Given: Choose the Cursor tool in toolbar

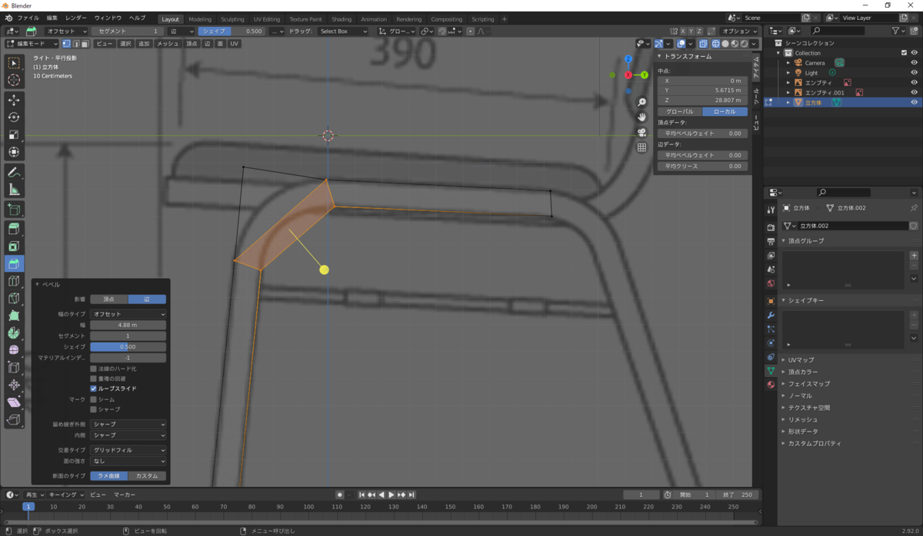Looking at the screenshot, I should pyautogui.click(x=14, y=80).
